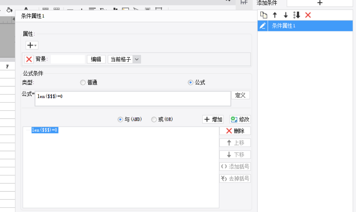Screen dimensions: 356x212
Task: Choose the 与(AND) radio option
Action: 120,119
